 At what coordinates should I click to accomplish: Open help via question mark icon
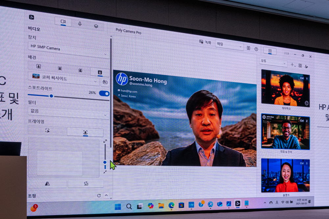click(x=256, y=49)
